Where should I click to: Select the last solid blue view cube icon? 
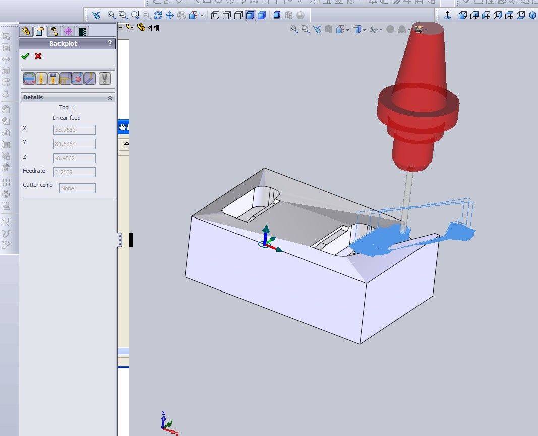click(x=533, y=15)
